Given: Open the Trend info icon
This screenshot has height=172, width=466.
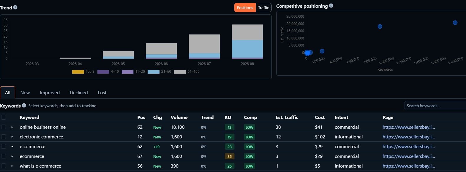Looking at the screenshot, I should [15, 7].
